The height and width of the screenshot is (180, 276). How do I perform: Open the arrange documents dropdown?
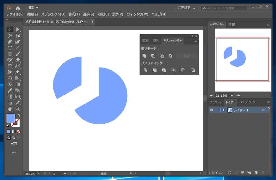click(x=33, y=8)
